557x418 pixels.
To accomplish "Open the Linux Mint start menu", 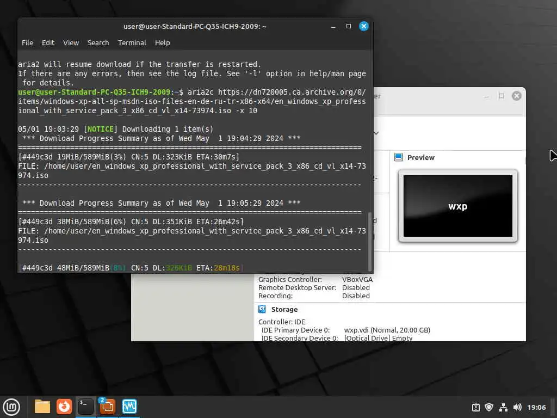I will click(x=11, y=407).
